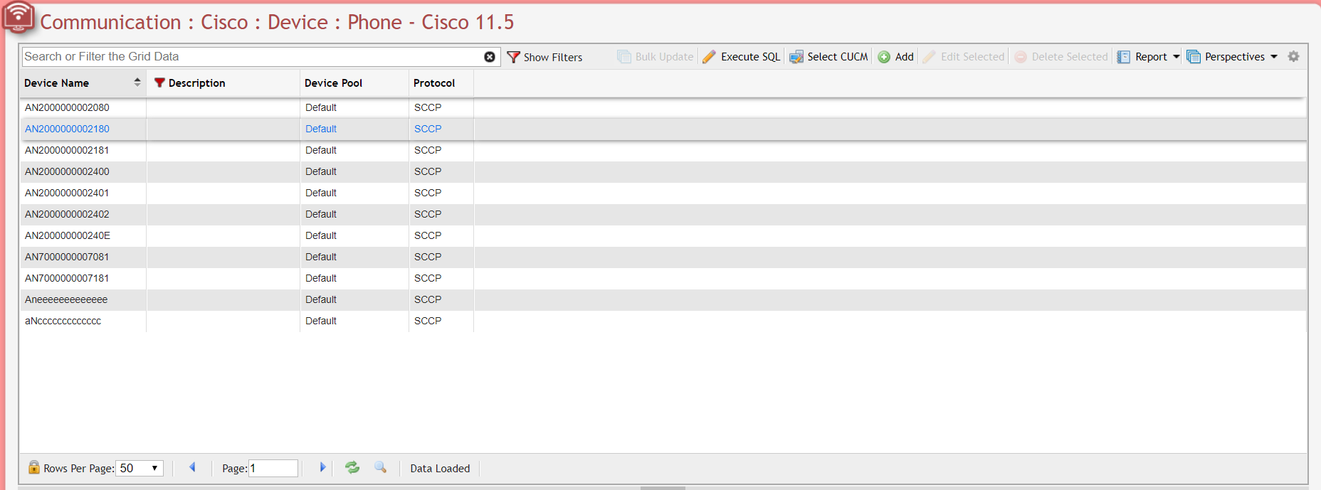Click the Page number input field

[273, 468]
